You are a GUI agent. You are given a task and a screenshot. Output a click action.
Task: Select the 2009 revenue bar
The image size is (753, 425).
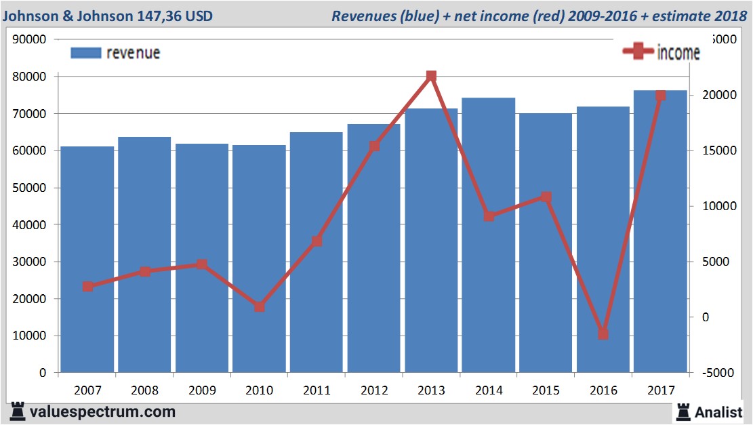(x=202, y=258)
